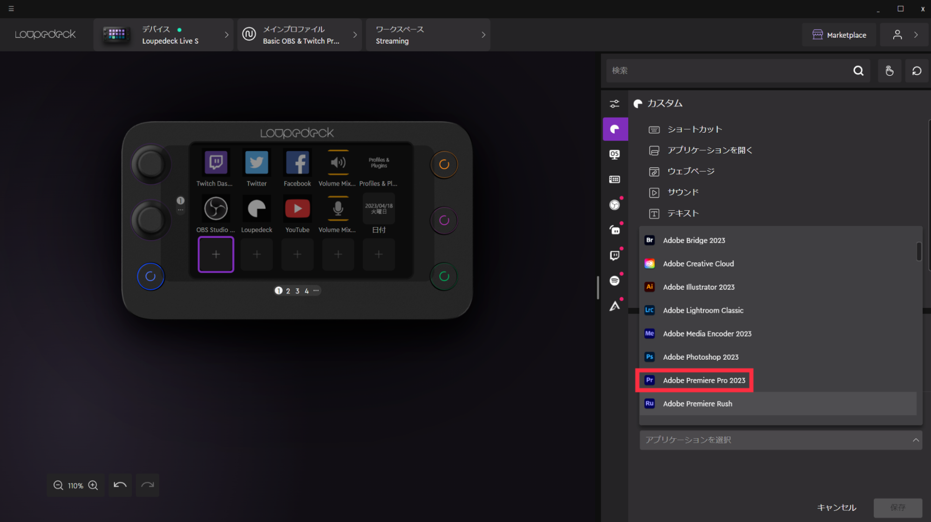Image resolution: width=931 pixels, height=522 pixels.
Task: Switch to touch page 4
Action: [306, 291]
